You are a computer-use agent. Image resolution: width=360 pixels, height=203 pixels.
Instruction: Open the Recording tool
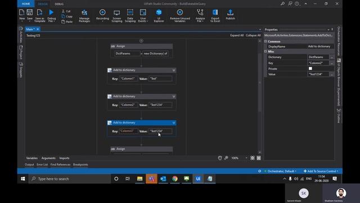102,15
